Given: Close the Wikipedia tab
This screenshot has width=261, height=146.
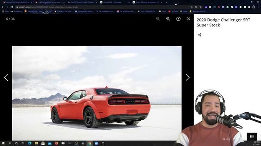Looking at the screenshot, I should click(129, 2).
